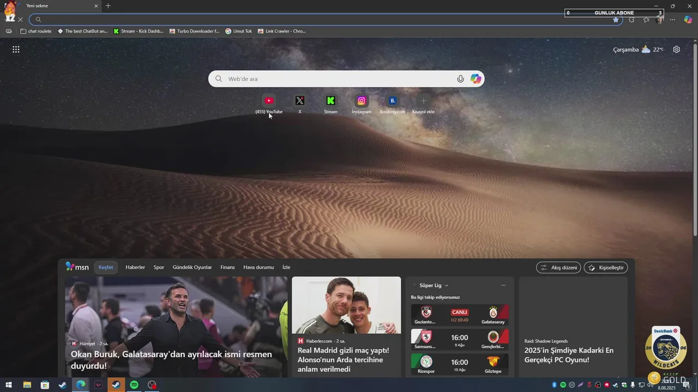Click the favorites star in address bar
The image size is (698, 392).
pos(616,20)
